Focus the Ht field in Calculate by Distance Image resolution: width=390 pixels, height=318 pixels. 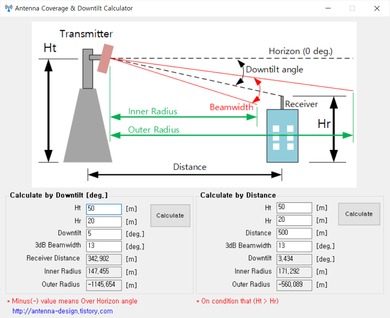[294, 208]
